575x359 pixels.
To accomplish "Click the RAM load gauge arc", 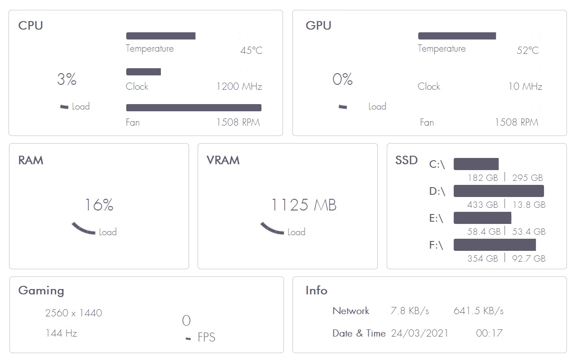I will (84, 228).
